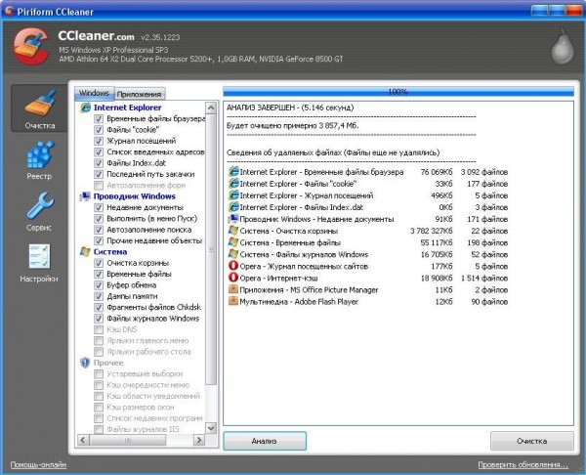Click the IE icon beside Файлы "cookie" result
586x475 pixels.
point(233,184)
